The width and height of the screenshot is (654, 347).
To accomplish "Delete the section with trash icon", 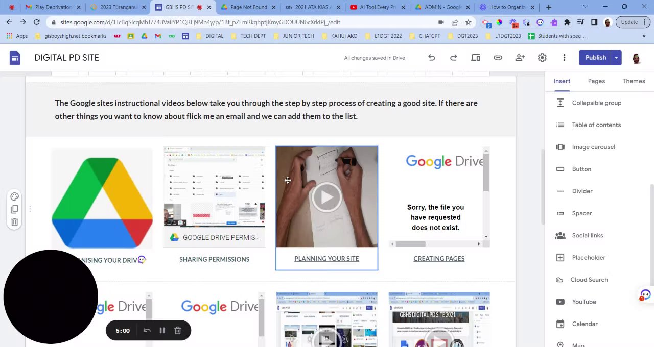I will [x=15, y=222].
